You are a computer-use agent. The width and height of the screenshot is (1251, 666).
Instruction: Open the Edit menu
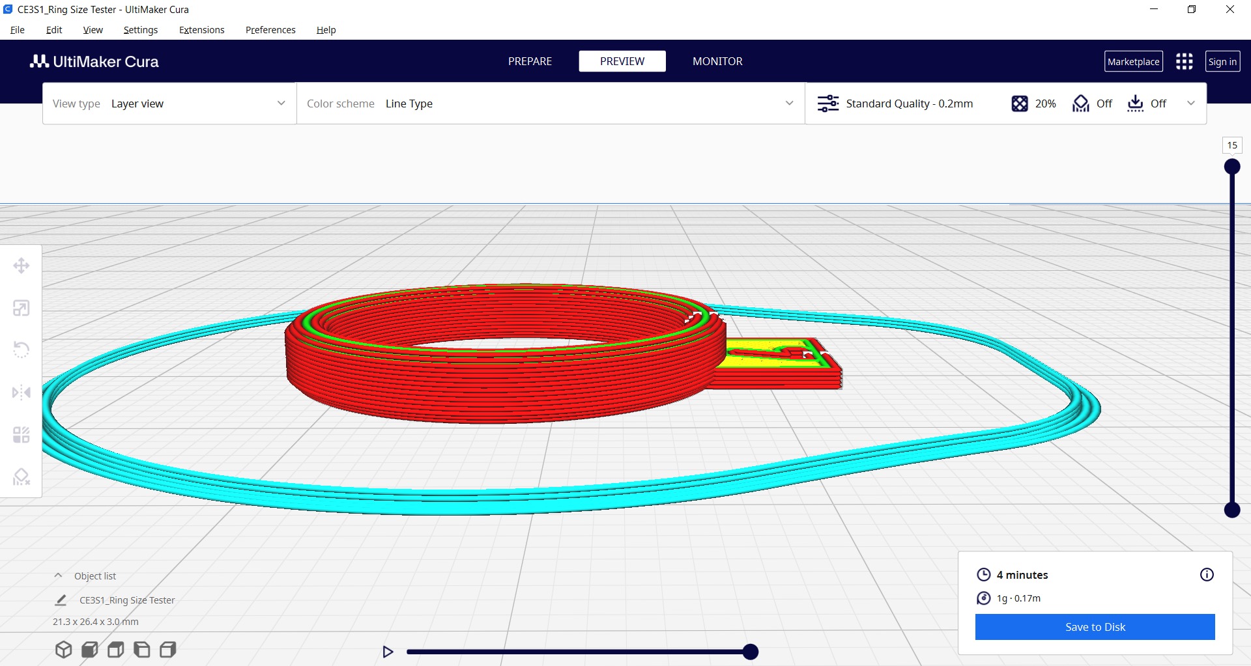[54, 30]
